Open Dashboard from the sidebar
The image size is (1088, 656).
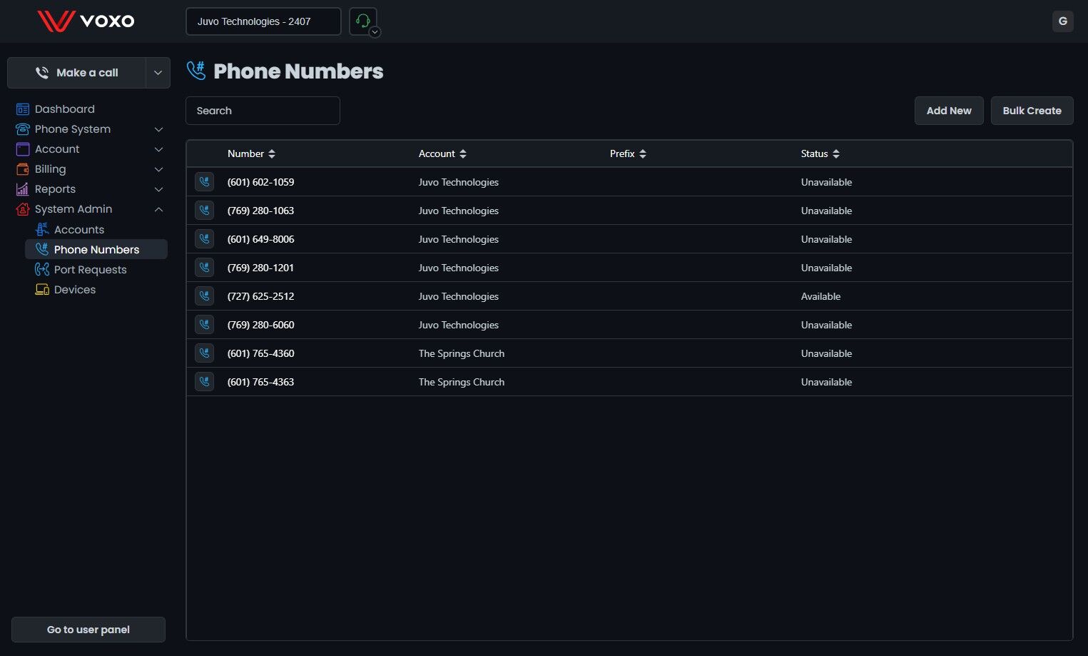[64, 109]
